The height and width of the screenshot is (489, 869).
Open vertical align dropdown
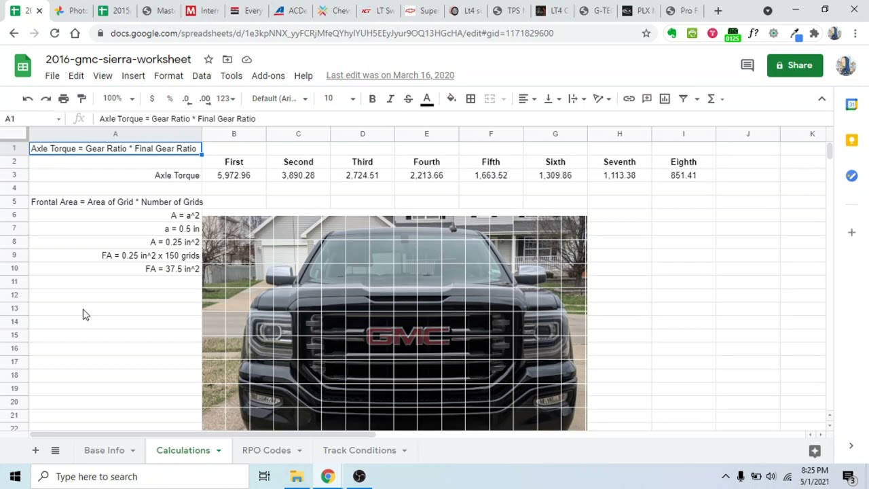tap(552, 98)
